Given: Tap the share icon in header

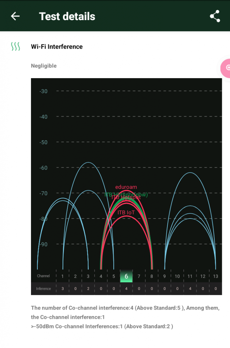Looking at the screenshot, I should pos(215,16).
